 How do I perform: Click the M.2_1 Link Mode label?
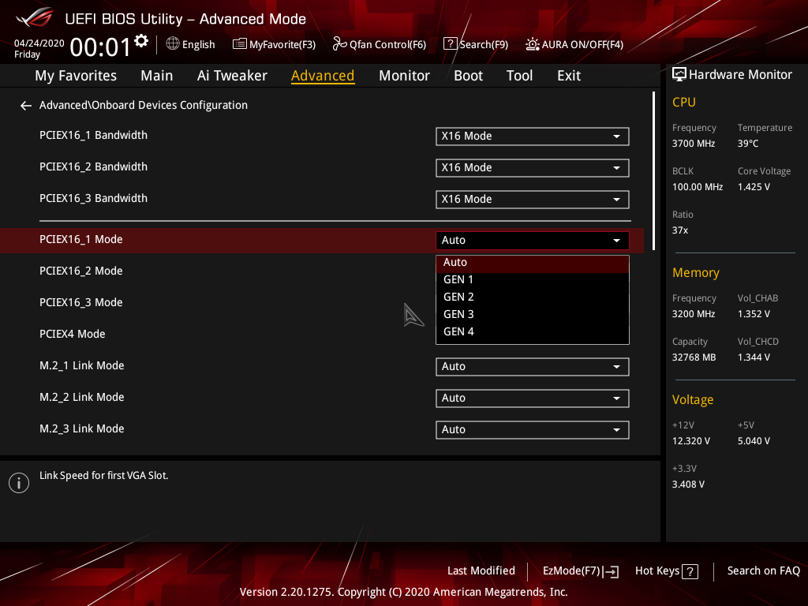pyautogui.click(x=82, y=366)
